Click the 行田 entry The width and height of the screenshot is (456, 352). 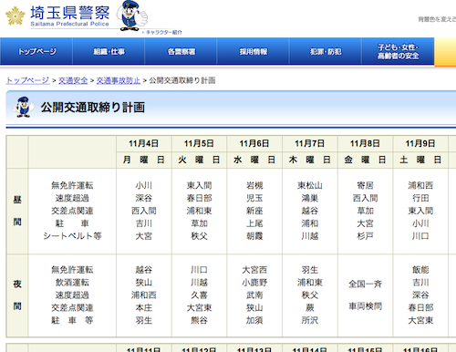[x=420, y=198]
